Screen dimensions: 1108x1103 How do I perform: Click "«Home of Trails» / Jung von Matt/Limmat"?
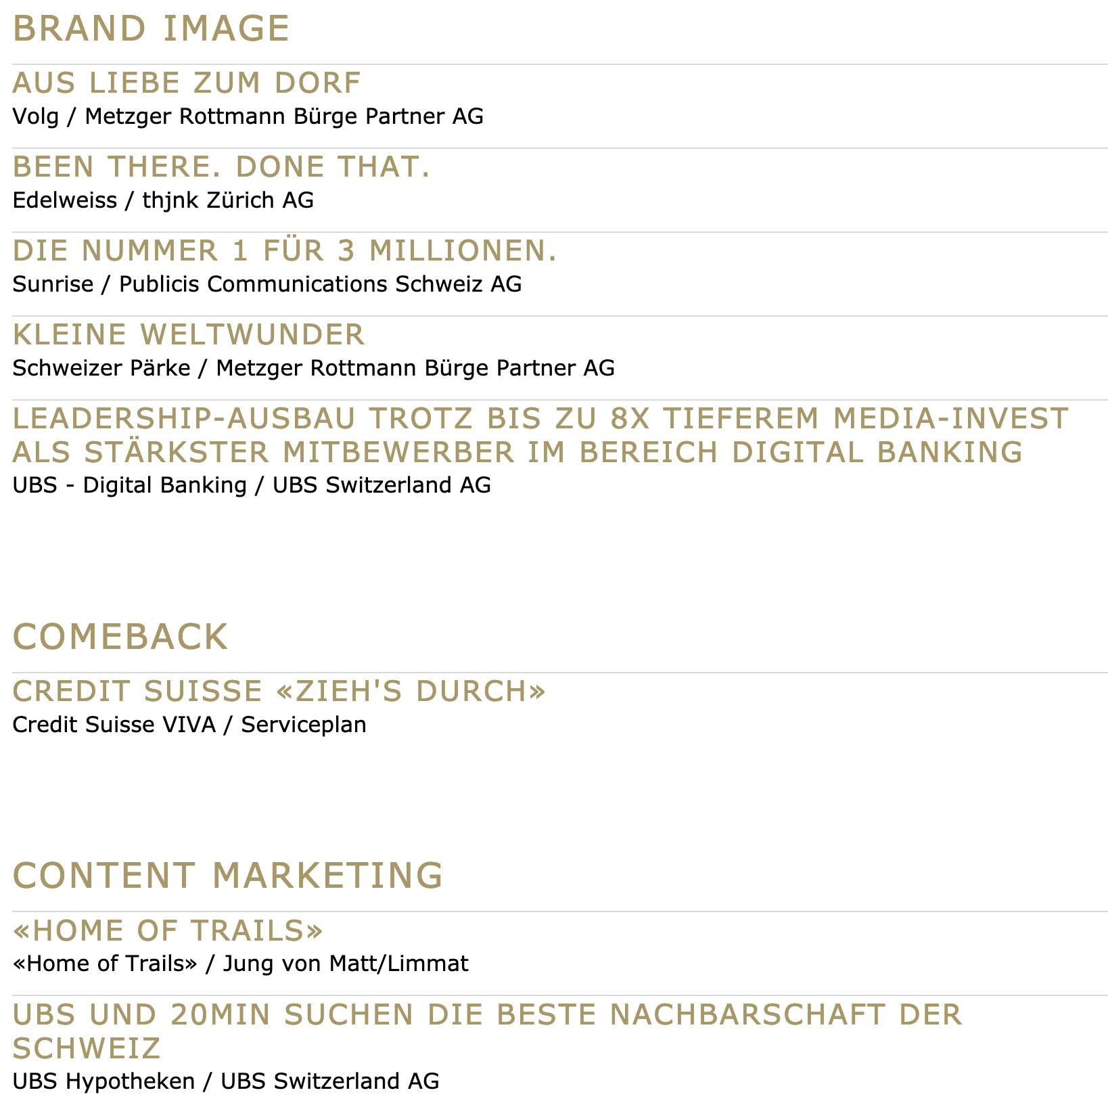pos(241,964)
